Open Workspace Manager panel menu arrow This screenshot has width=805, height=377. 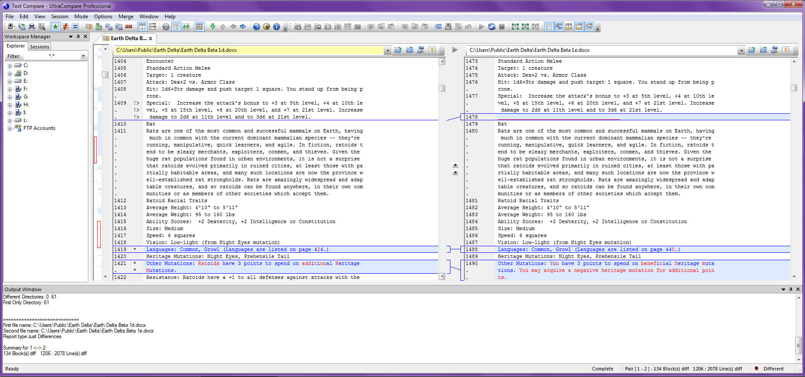tap(71, 37)
